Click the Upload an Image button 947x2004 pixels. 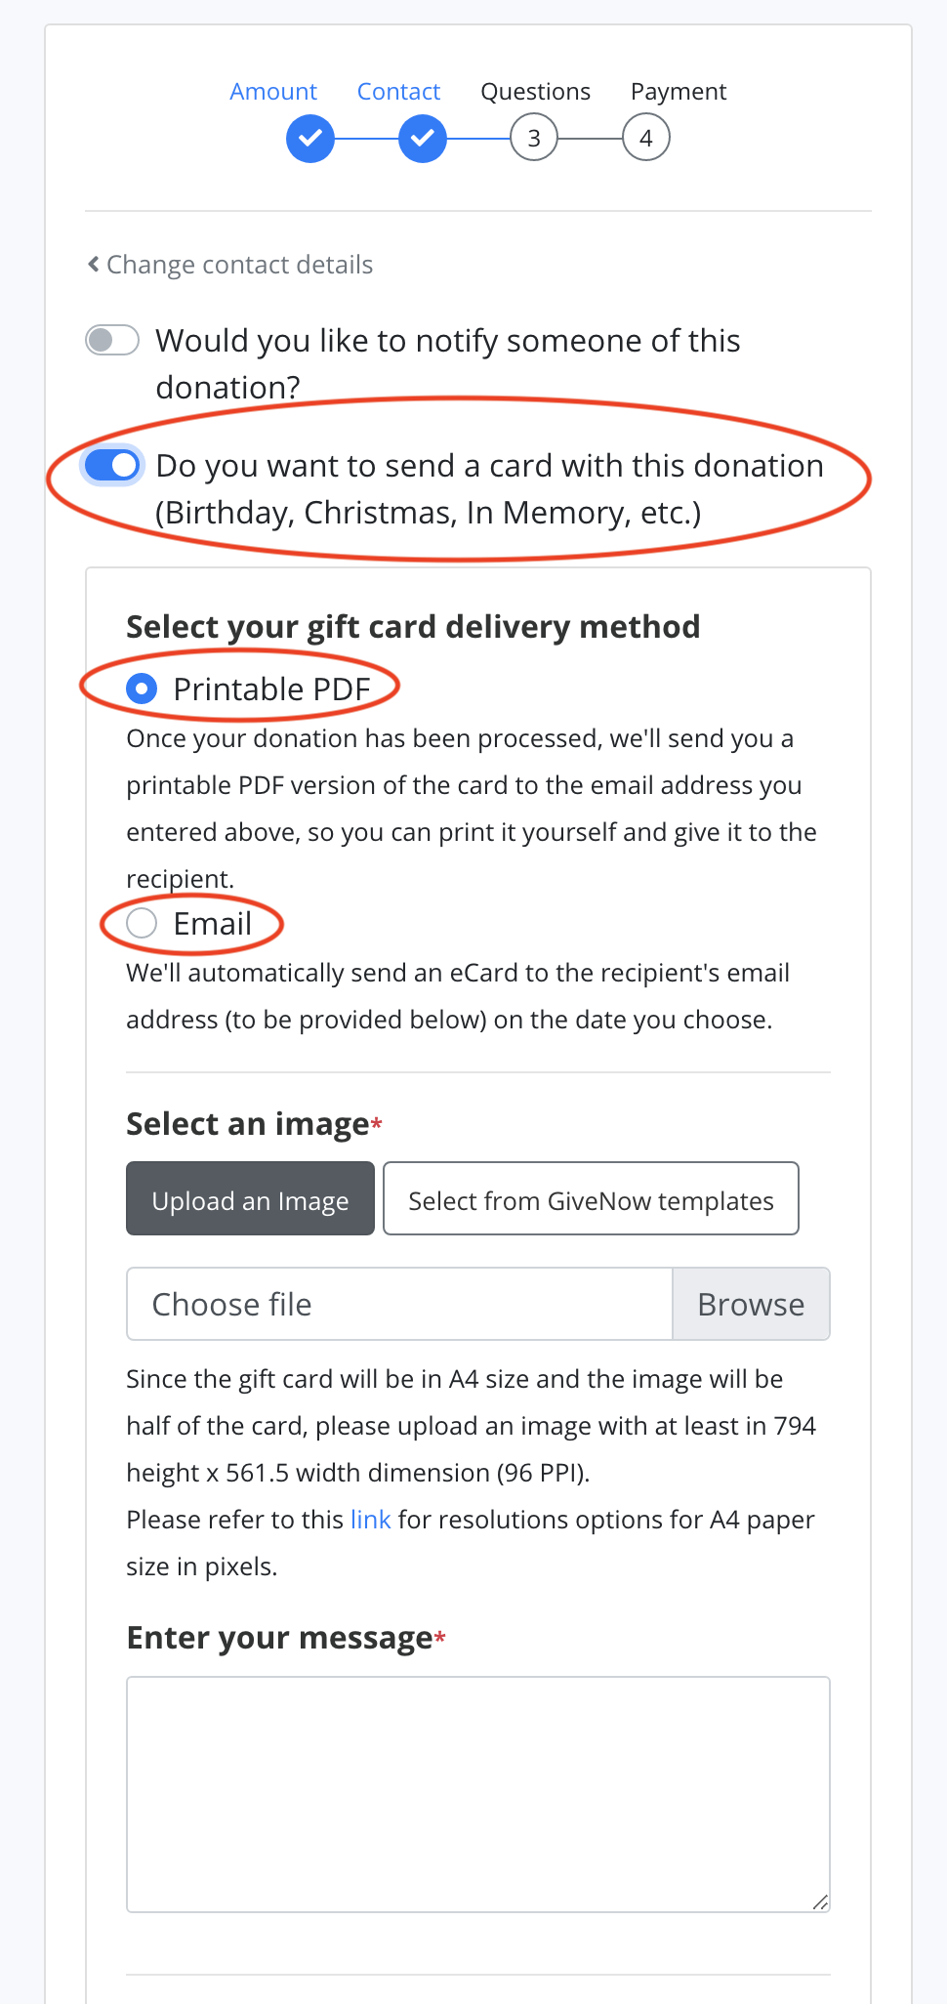249,1199
